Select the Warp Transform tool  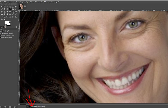pyautogui.click(x=2, y=14)
